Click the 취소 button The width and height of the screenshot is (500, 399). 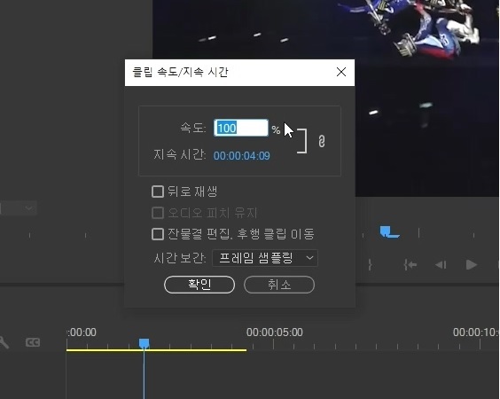click(x=279, y=285)
